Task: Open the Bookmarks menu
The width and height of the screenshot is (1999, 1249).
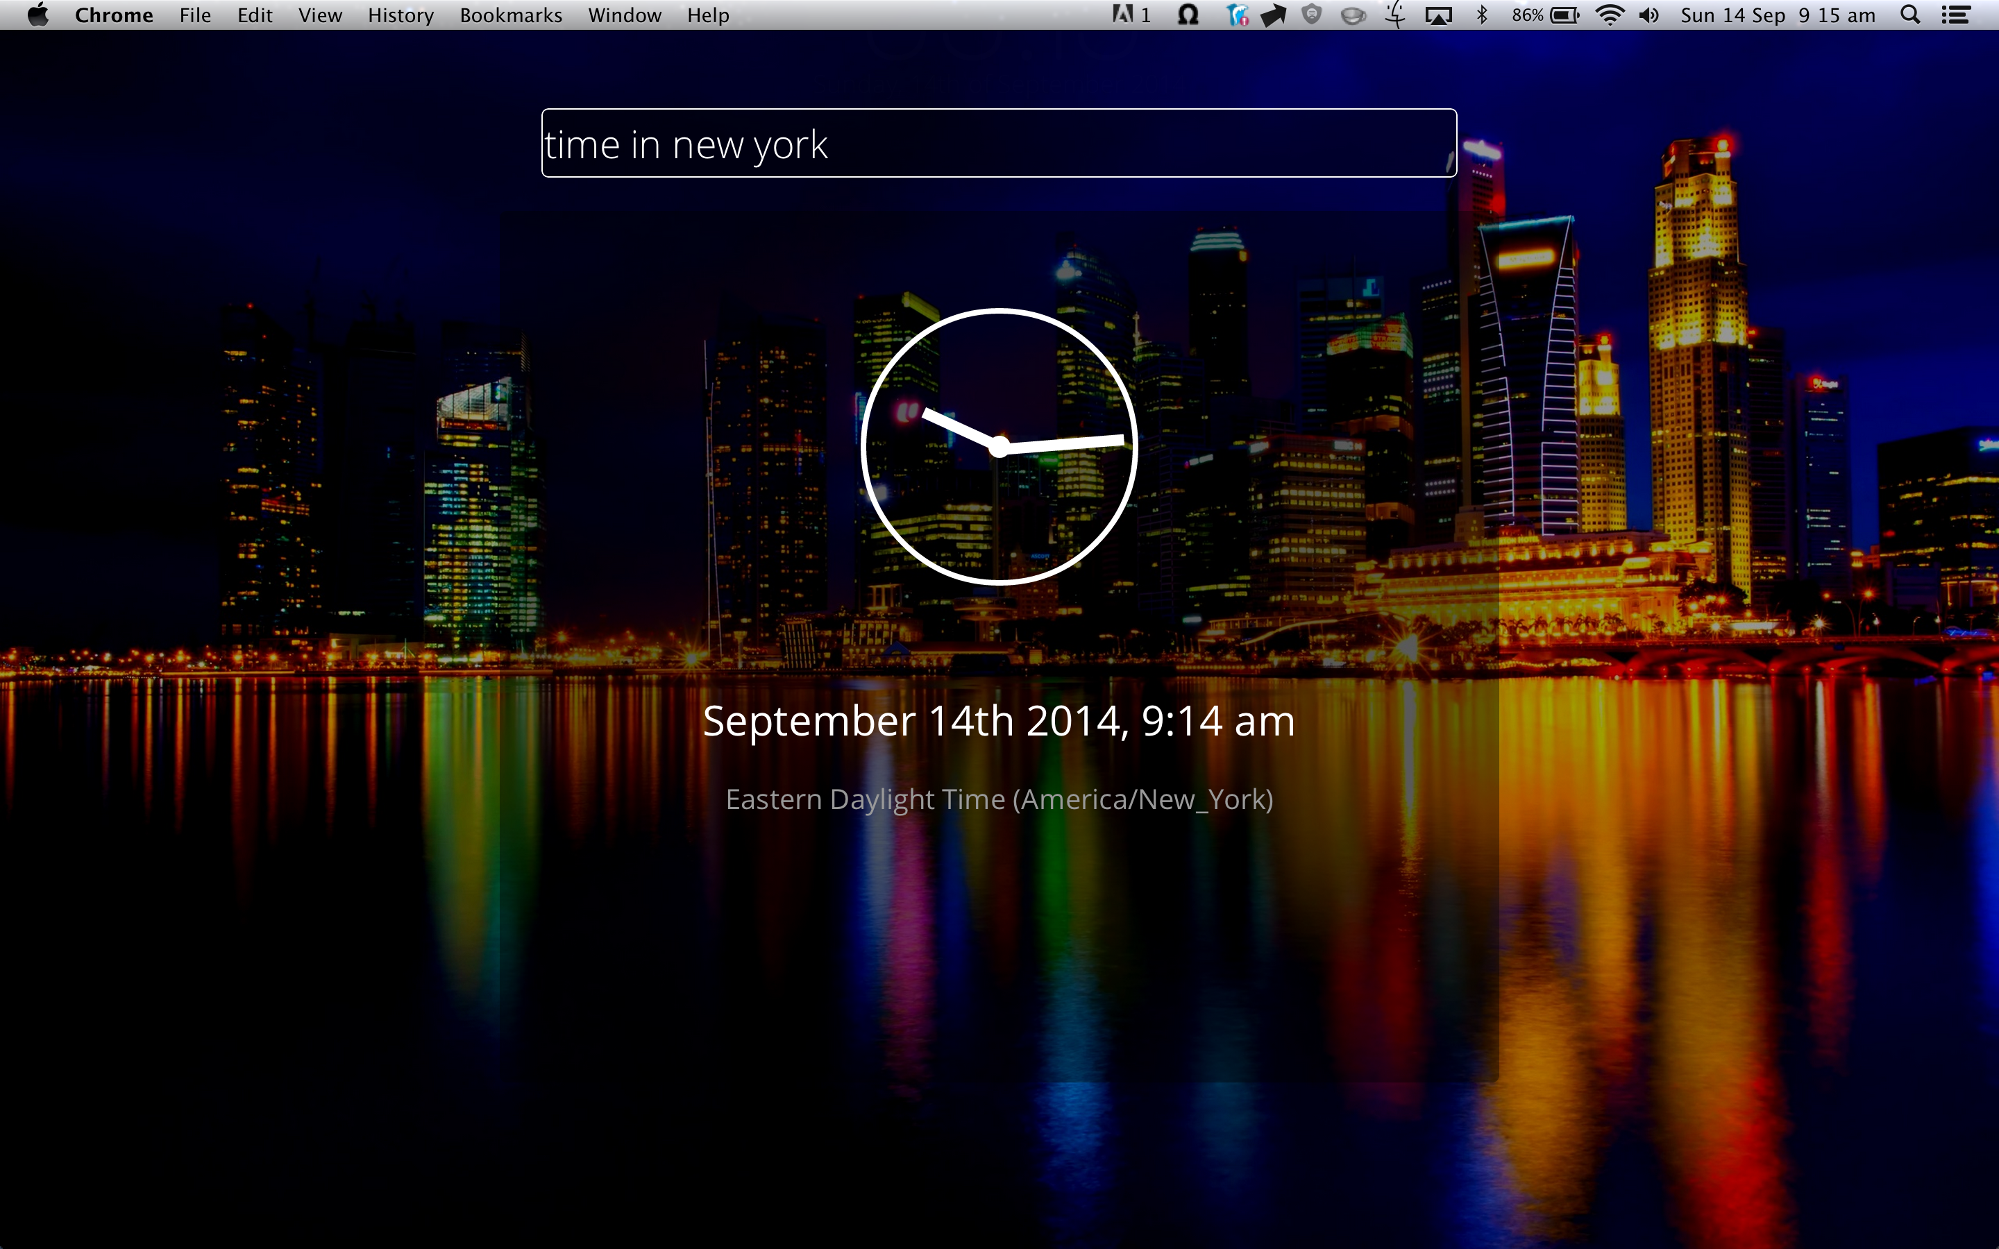Action: pos(510,15)
